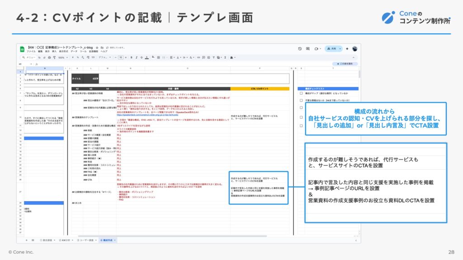The image size is (463, 260).
Task: Open the comments panel icon
Action: tap(307, 49)
